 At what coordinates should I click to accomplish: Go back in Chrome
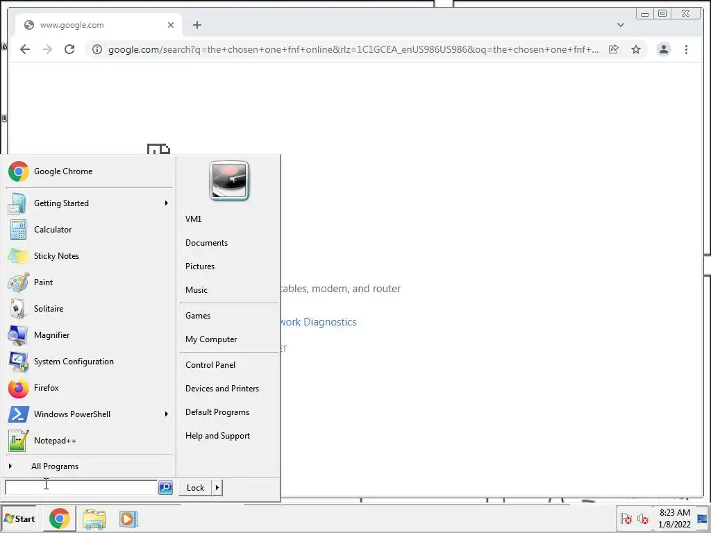coord(25,49)
